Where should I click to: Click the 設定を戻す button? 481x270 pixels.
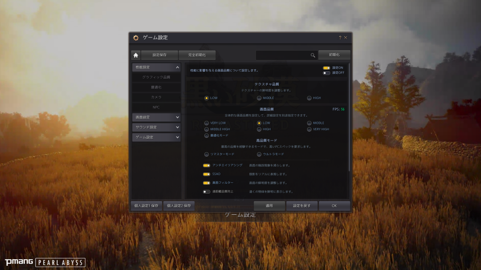(302, 206)
